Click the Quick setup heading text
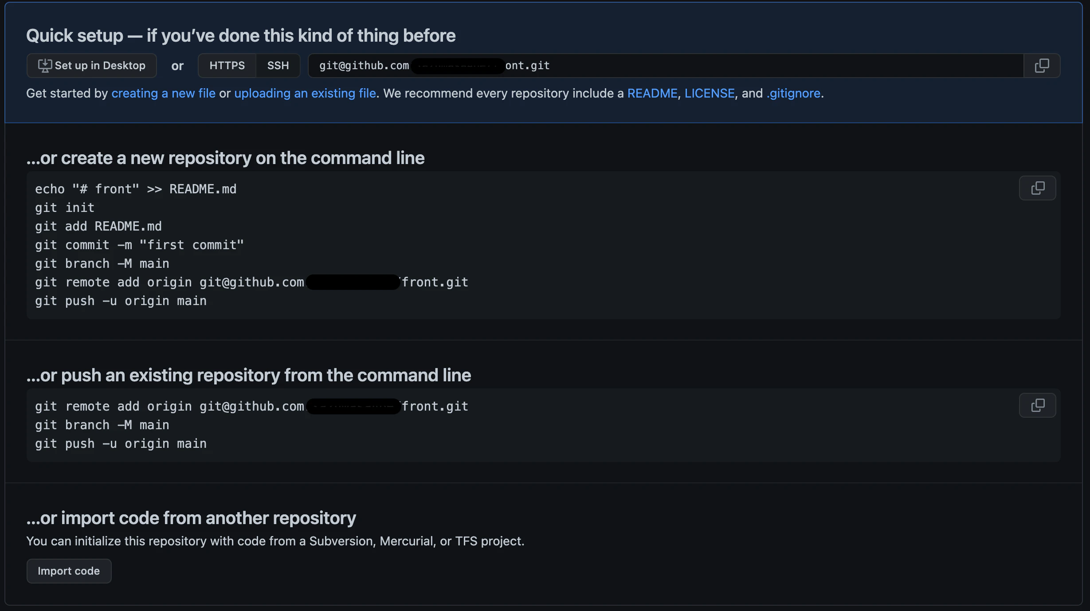The height and width of the screenshot is (611, 1090). click(241, 35)
